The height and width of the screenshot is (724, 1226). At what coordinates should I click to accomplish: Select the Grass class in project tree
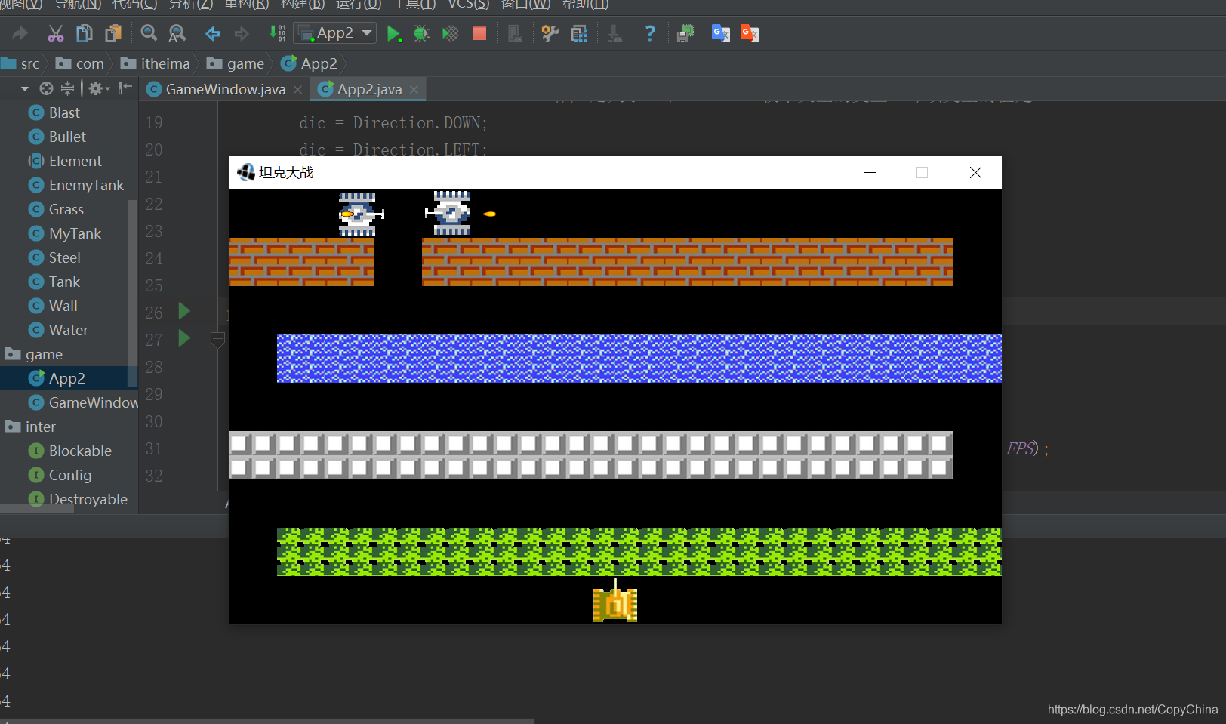(66, 209)
